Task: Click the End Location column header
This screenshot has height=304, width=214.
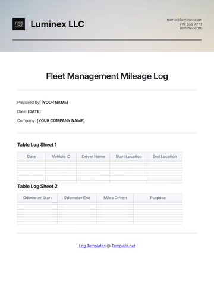Action: tap(165, 157)
